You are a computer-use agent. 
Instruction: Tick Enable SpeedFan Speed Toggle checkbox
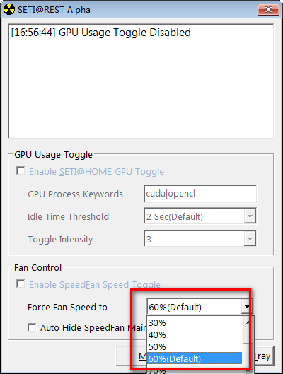(21, 284)
